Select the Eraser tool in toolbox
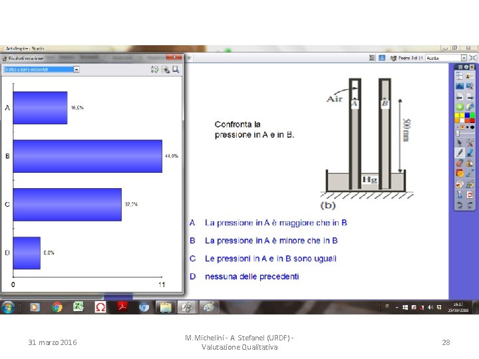The image size is (479, 359). [x=460, y=163]
